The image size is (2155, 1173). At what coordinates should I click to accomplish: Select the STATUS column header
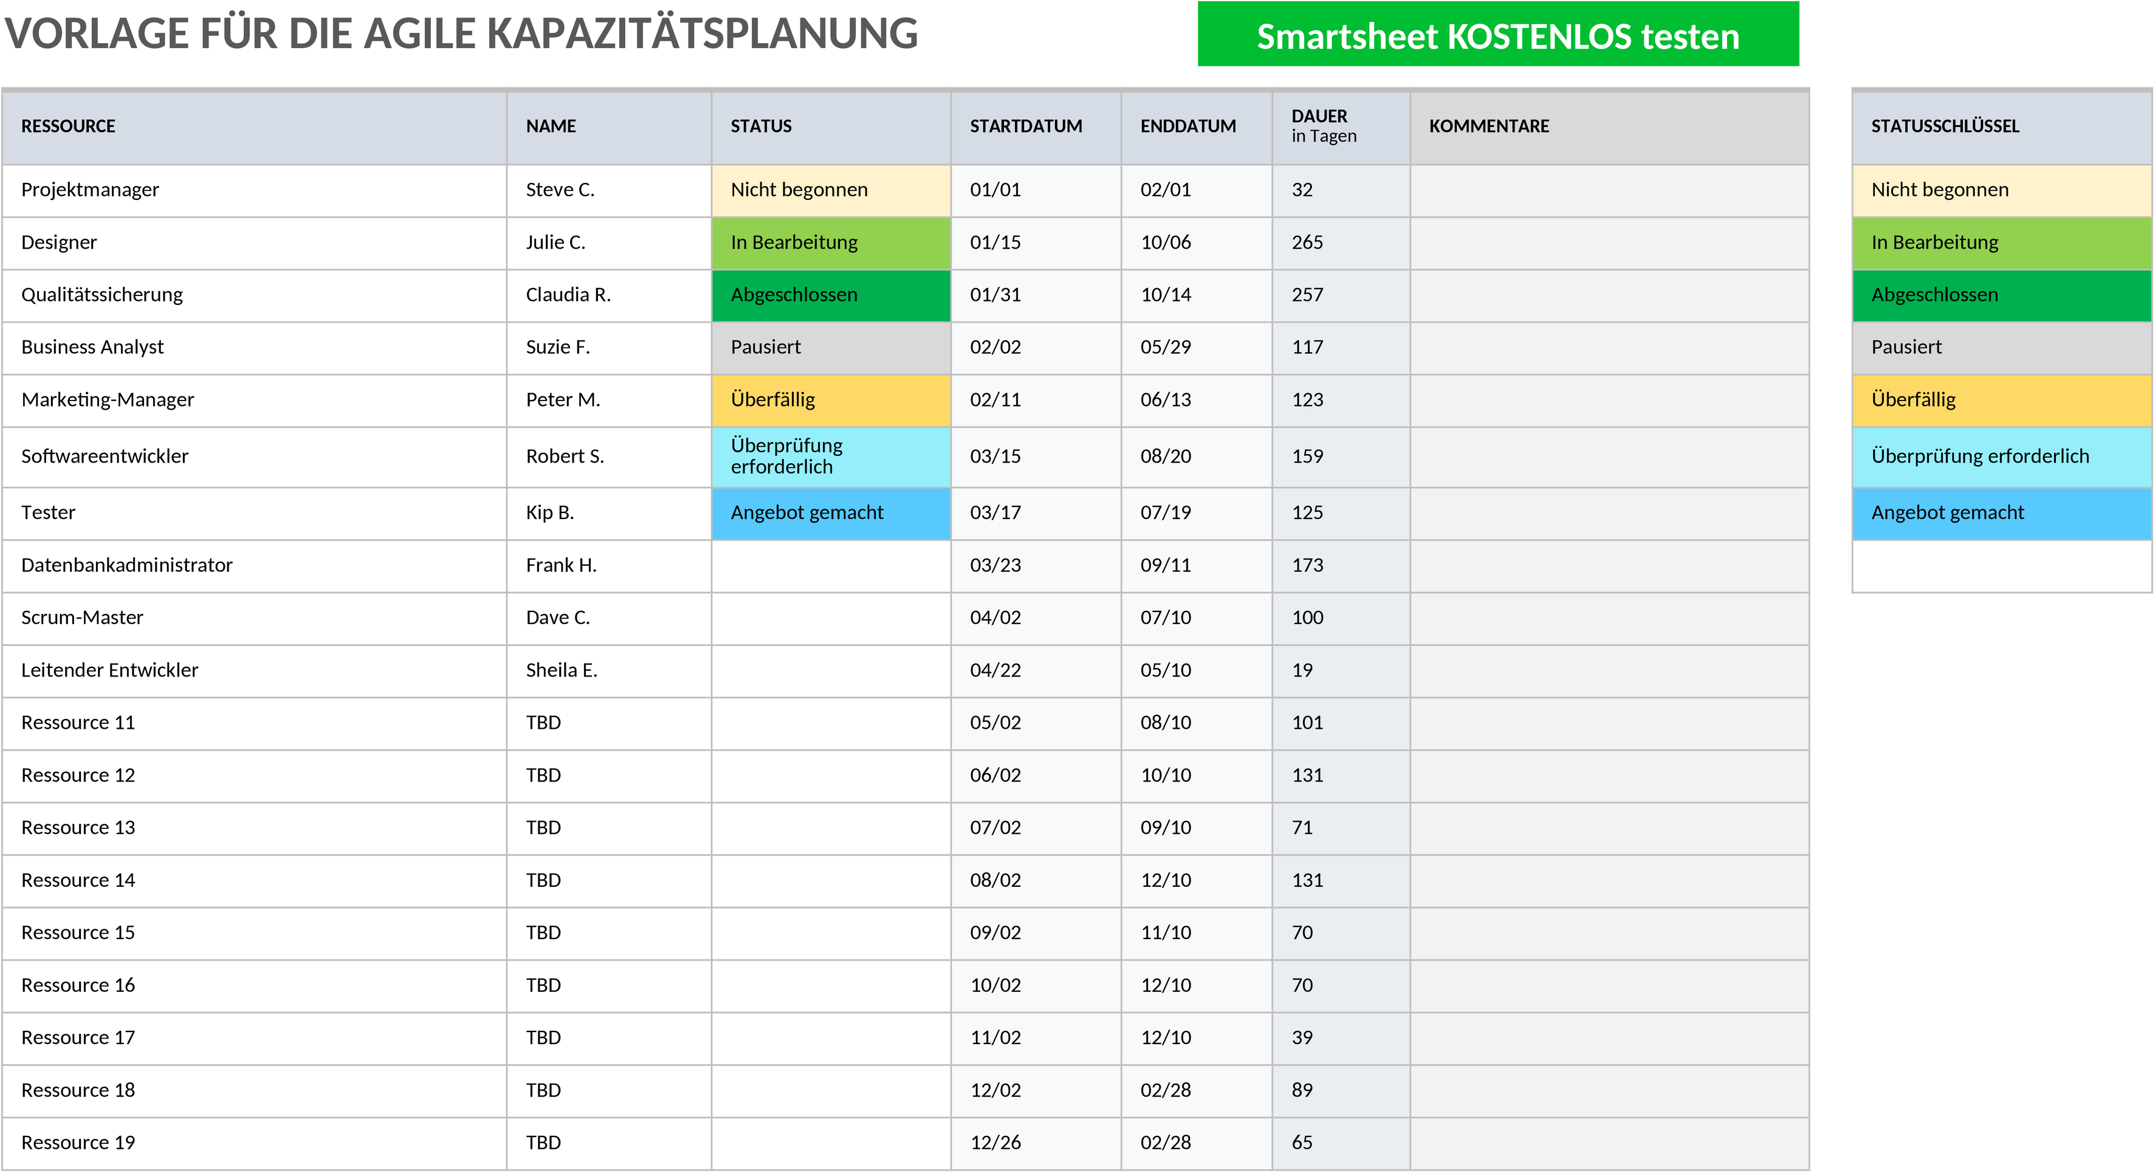(831, 126)
